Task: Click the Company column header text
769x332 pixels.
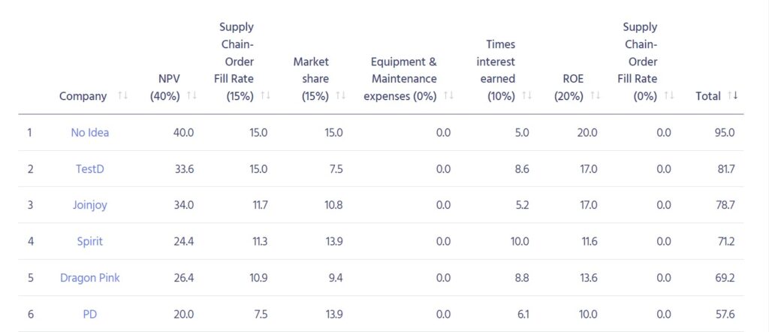Action: click(x=83, y=96)
